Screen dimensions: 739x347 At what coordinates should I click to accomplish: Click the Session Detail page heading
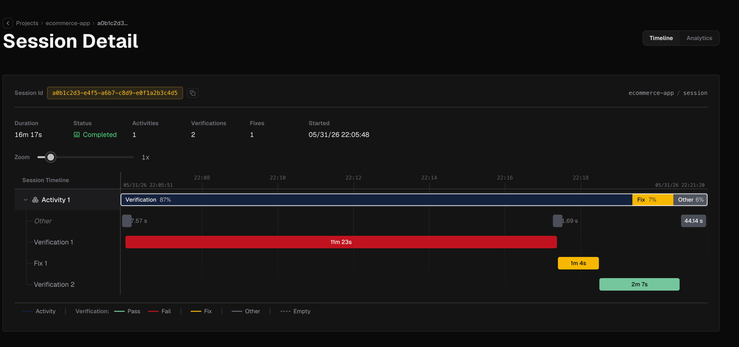coord(71,41)
